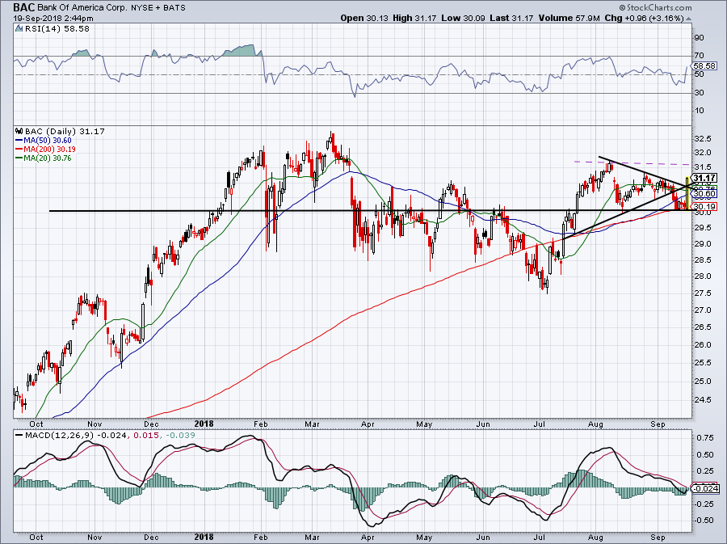Viewport: 727px width, 544px height.
Task: Click the MA(50) 30.60 legend text
Action: pos(48,141)
